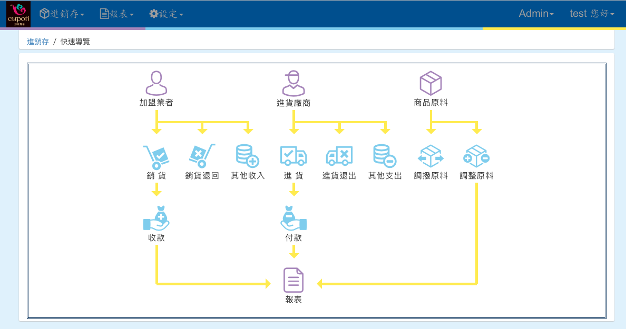Open the 報表 dropdown in navbar
Screen dimensions: 626x329
[117, 14]
